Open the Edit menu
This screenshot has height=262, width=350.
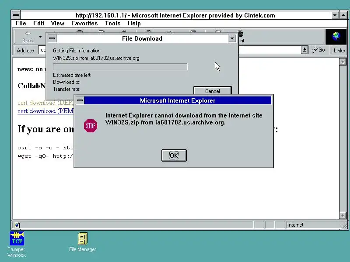coord(38,24)
